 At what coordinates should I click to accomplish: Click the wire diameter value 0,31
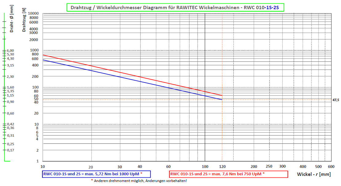coord(10,135)
